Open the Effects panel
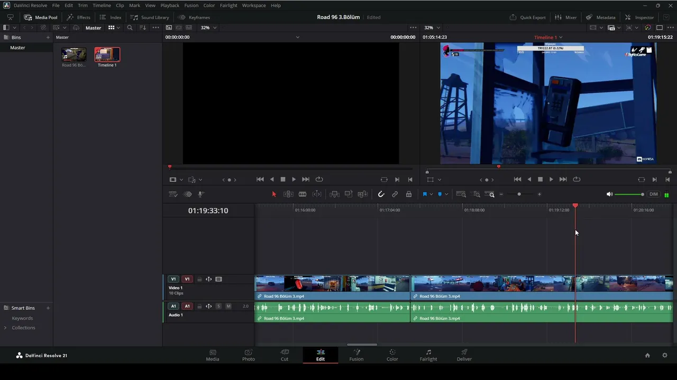This screenshot has width=677, height=380. point(78,17)
